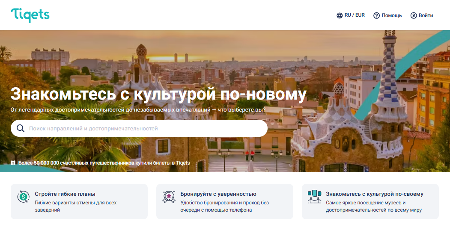Click the dollar refund icon for flexible plans
This screenshot has width=450, height=230.
pos(23,197)
